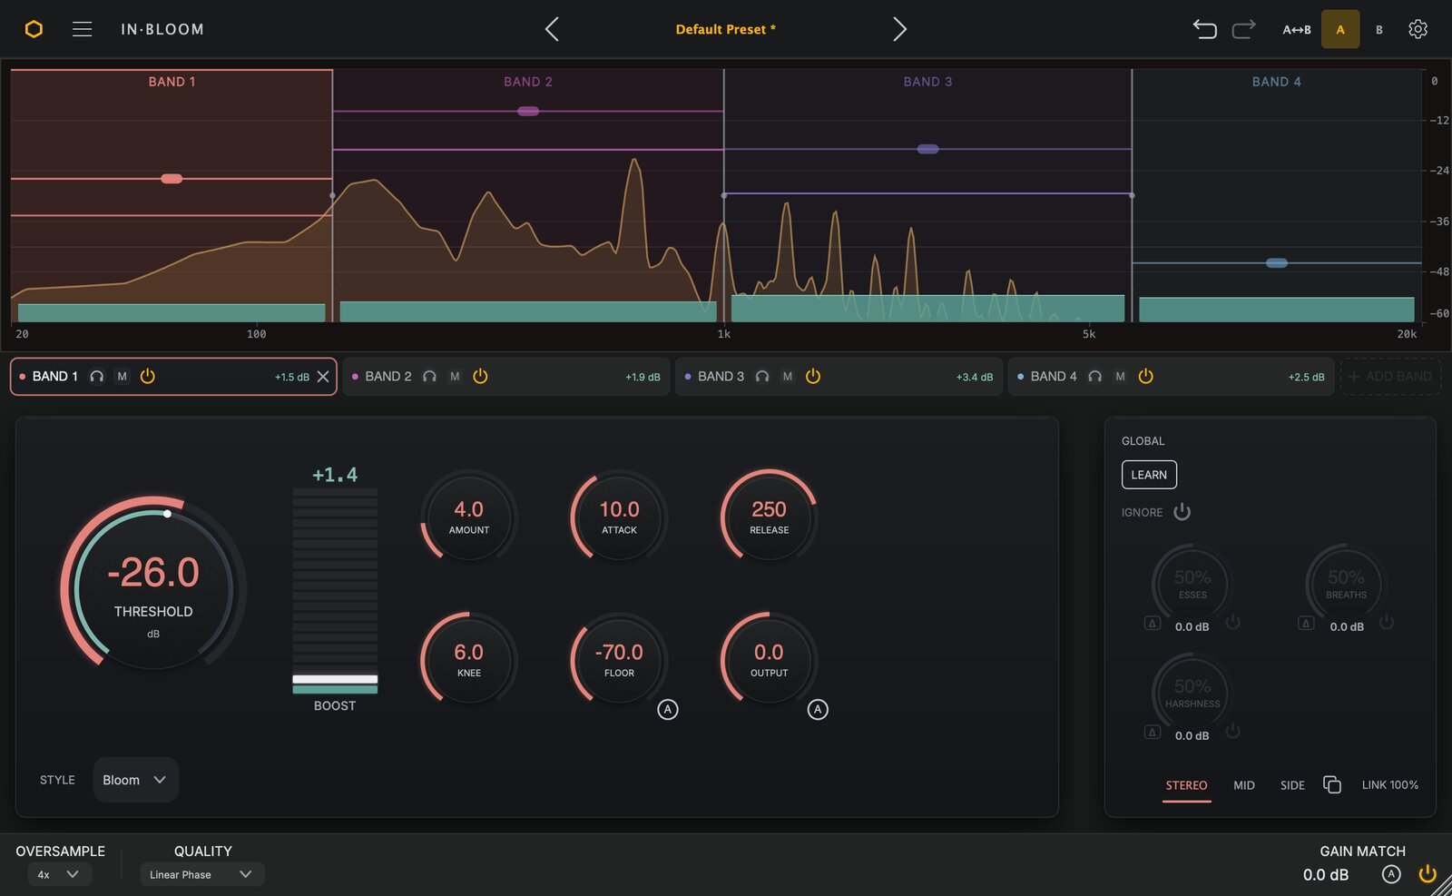The height and width of the screenshot is (896, 1452).
Task: Toggle the Ignore power button
Action: (x=1182, y=512)
